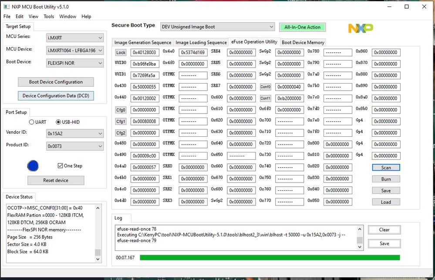Viewport: 435px width, 280px height.
Task: Click the Lock fuse button
Action: [121, 52]
